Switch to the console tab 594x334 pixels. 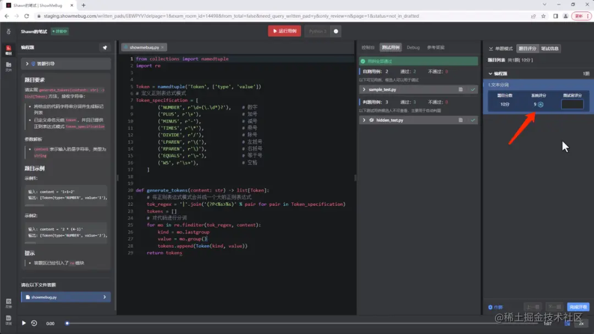click(x=368, y=47)
